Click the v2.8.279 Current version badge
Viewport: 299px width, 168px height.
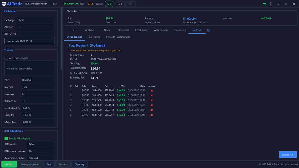(36, 4)
